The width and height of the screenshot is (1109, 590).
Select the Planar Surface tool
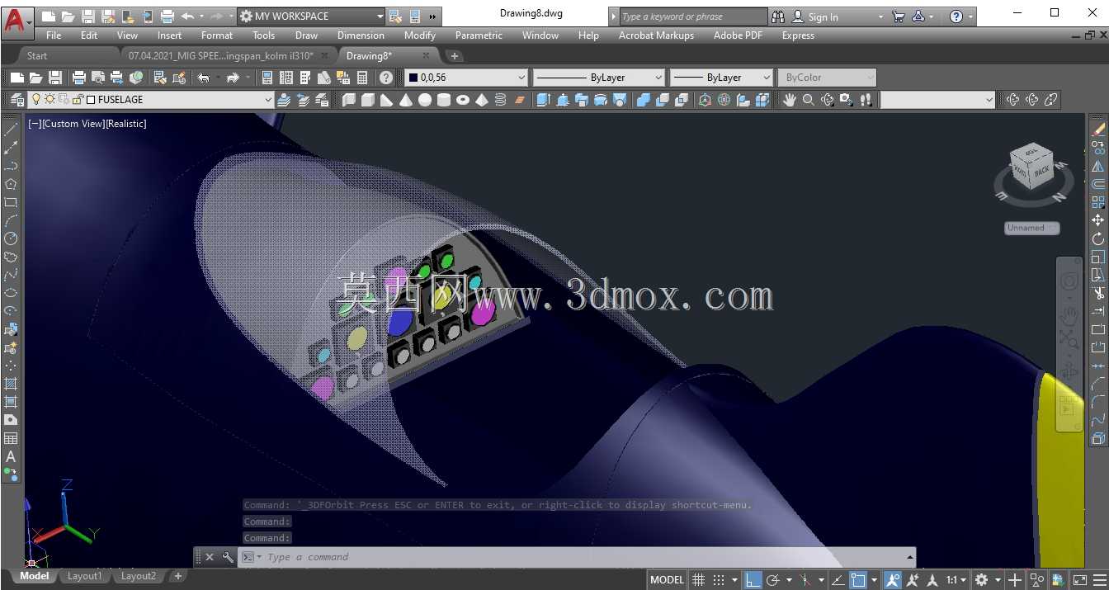[520, 100]
